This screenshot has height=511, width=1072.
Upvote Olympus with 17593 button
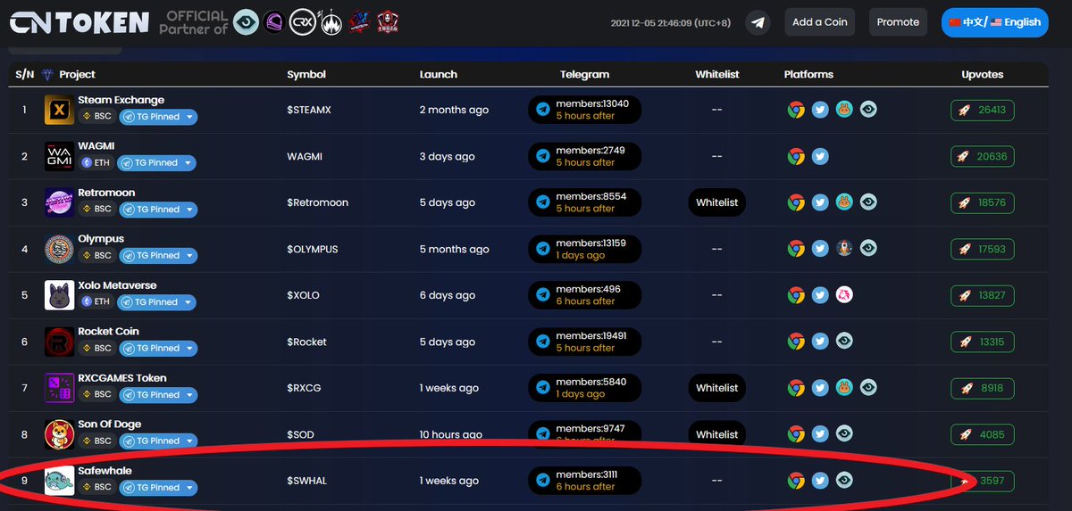coord(983,250)
